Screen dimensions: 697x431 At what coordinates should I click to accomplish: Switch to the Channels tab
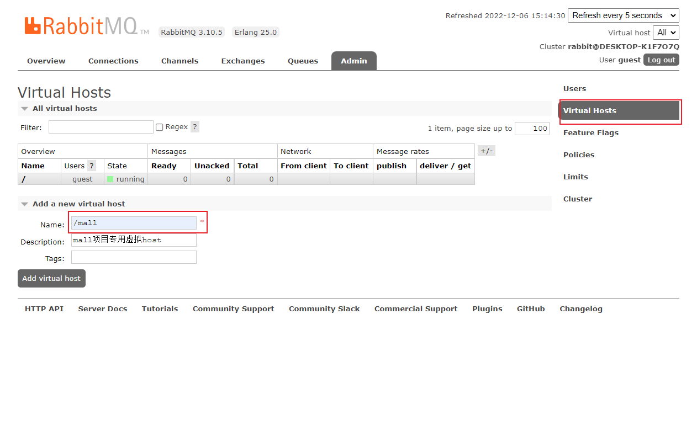(179, 61)
